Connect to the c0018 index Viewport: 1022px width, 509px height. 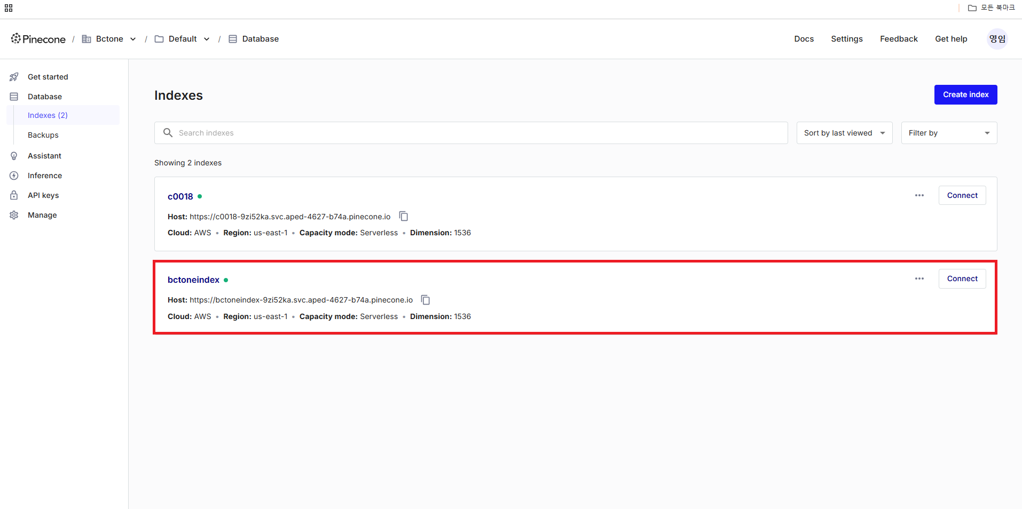pyautogui.click(x=962, y=195)
